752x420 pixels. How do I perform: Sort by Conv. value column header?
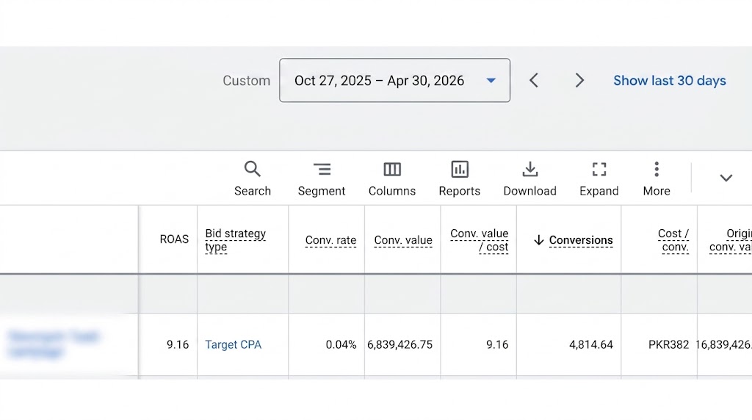pyautogui.click(x=403, y=239)
